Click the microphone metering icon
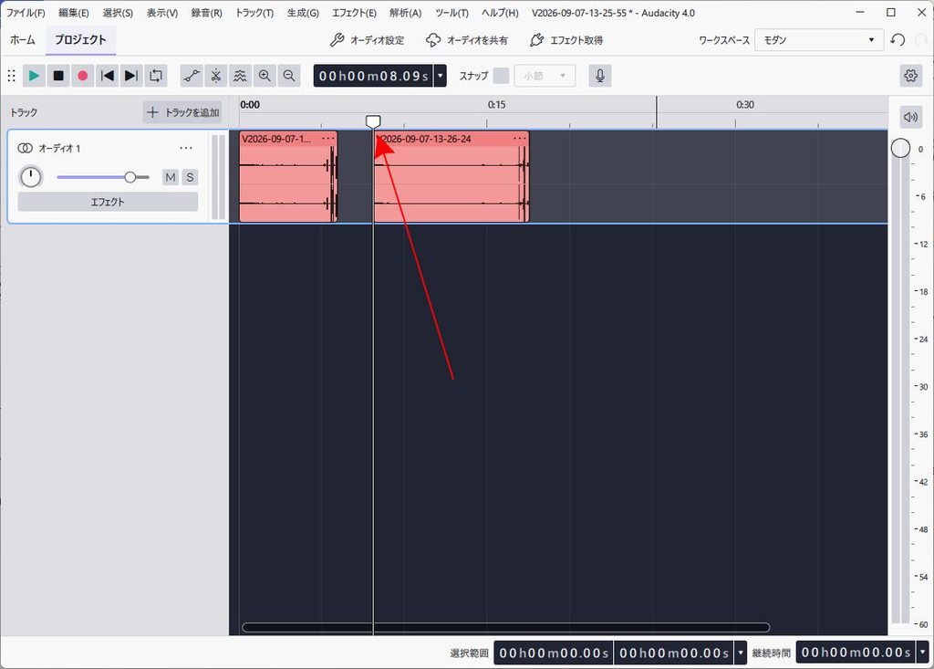The width and height of the screenshot is (934, 669). pyautogui.click(x=600, y=76)
